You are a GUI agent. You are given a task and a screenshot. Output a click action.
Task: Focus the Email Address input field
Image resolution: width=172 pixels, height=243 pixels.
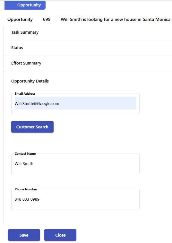point(75,103)
